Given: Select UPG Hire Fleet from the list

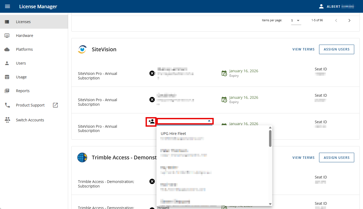Looking at the screenshot, I should click(174, 134).
